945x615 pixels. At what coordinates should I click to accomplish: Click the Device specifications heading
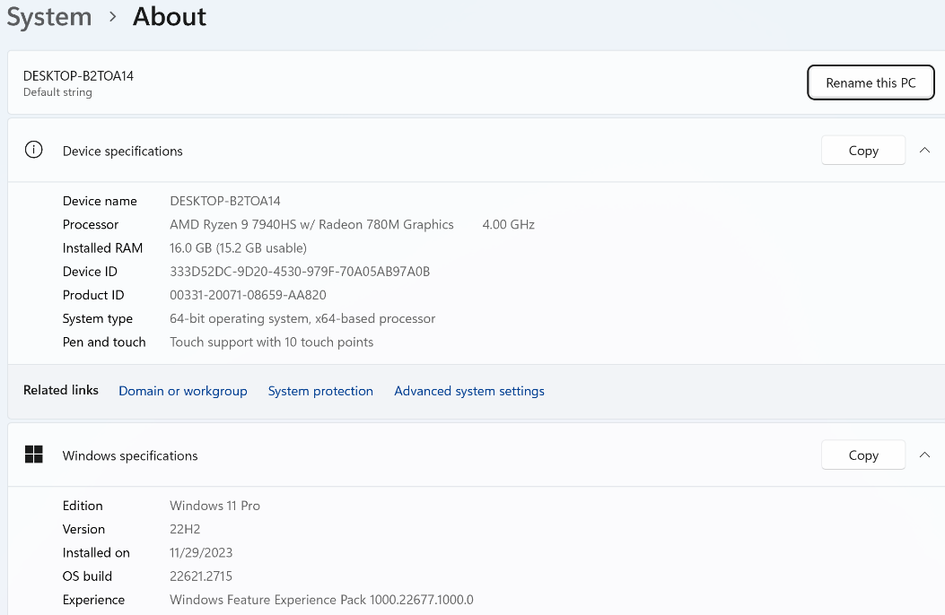click(x=122, y=151)
